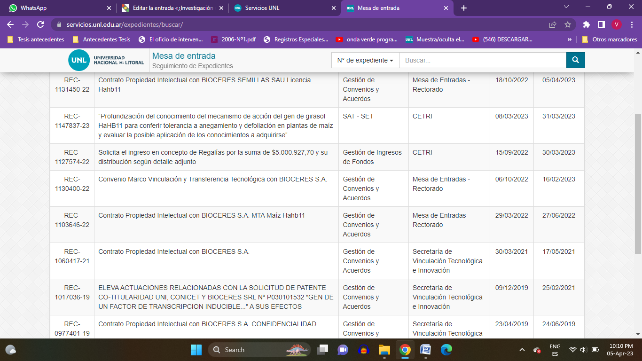The height and width of the screenshot is (361, 642).
Task: Select expediente number REC-1060417-21
Action: pos(72,256)
